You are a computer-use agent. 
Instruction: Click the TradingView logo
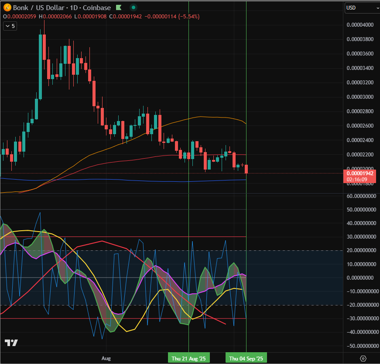(11, 343)
